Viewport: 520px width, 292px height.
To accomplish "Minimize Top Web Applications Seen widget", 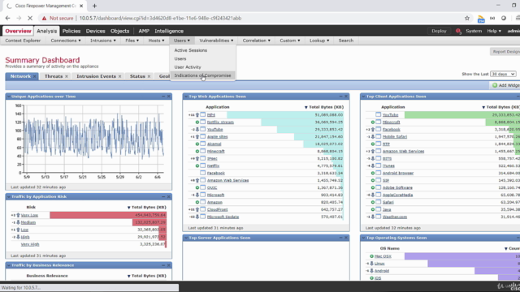I will pyautogui.click(x=340, y=97).
